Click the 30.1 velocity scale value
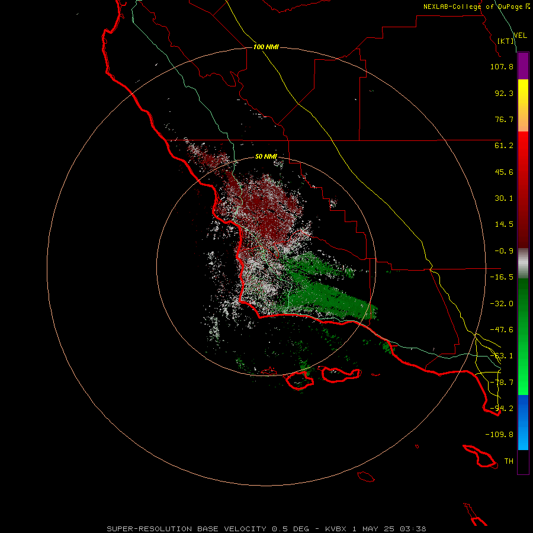Image resolution: width=533 pixels, height=533 pixels. [504, 198]
